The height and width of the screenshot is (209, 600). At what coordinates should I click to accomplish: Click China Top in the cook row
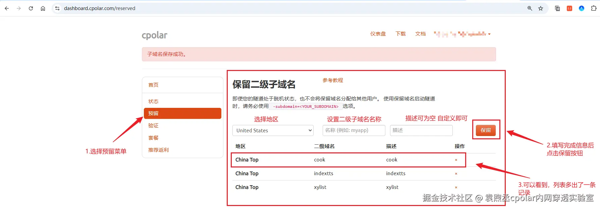click(247, 160)
